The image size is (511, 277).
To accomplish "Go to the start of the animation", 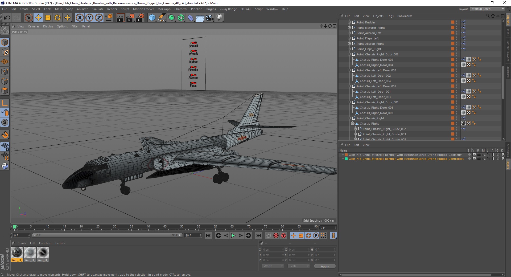I will pos(208,235).
